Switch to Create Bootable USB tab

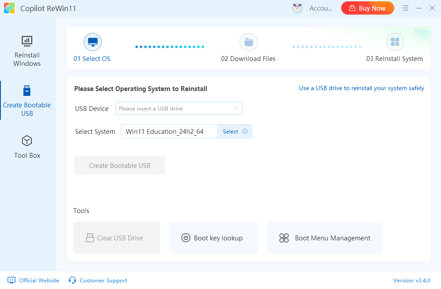point(27,101)
